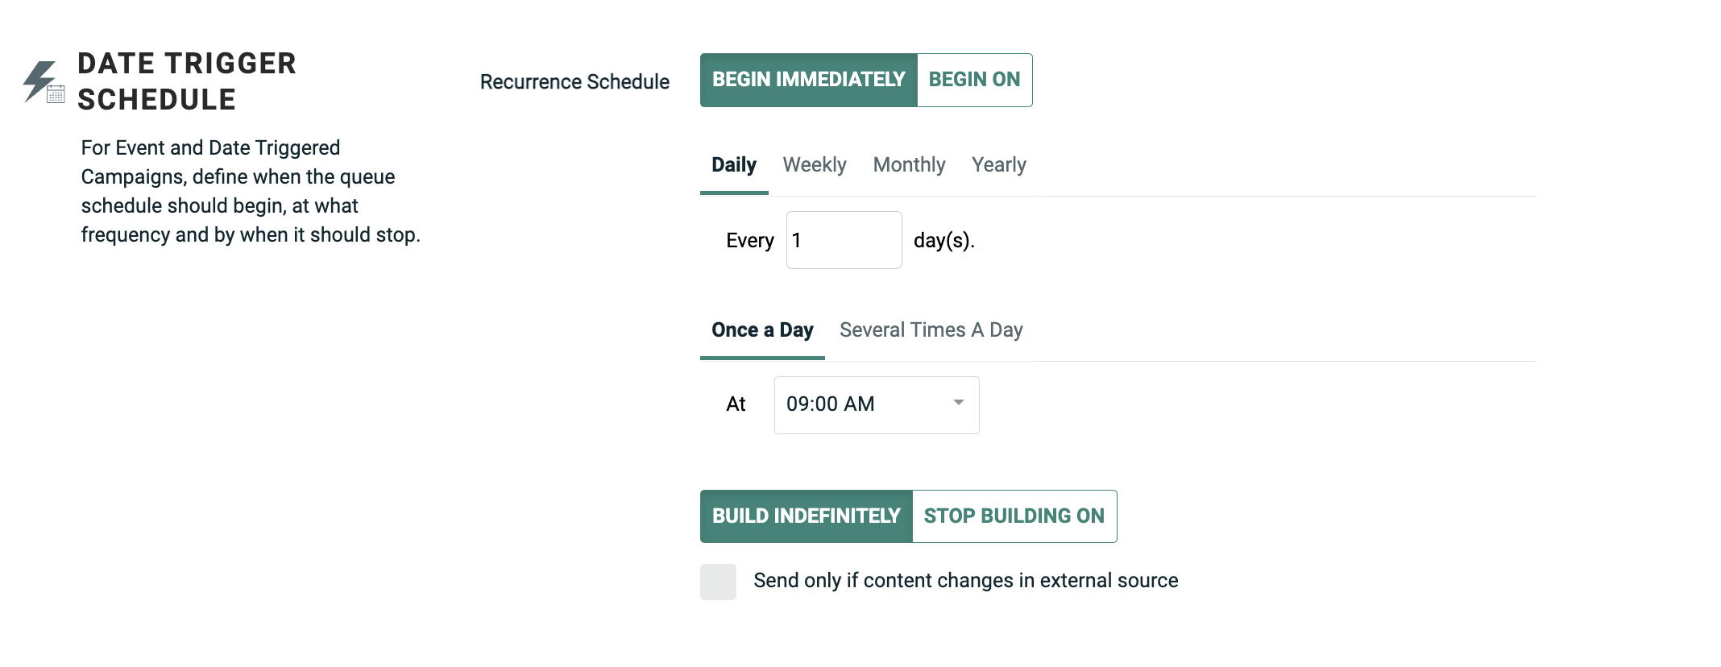Select the Once a Day tab
1721x667 pixels.
pyautogui.click(x=761, y=330)
